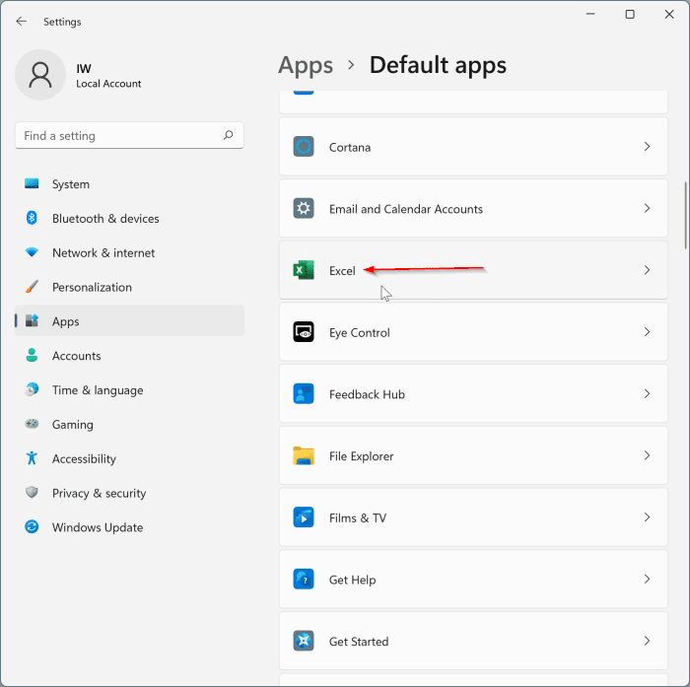Click the search magnifier icon
Viewport: 690px width, 687px height.
[228, 135]
